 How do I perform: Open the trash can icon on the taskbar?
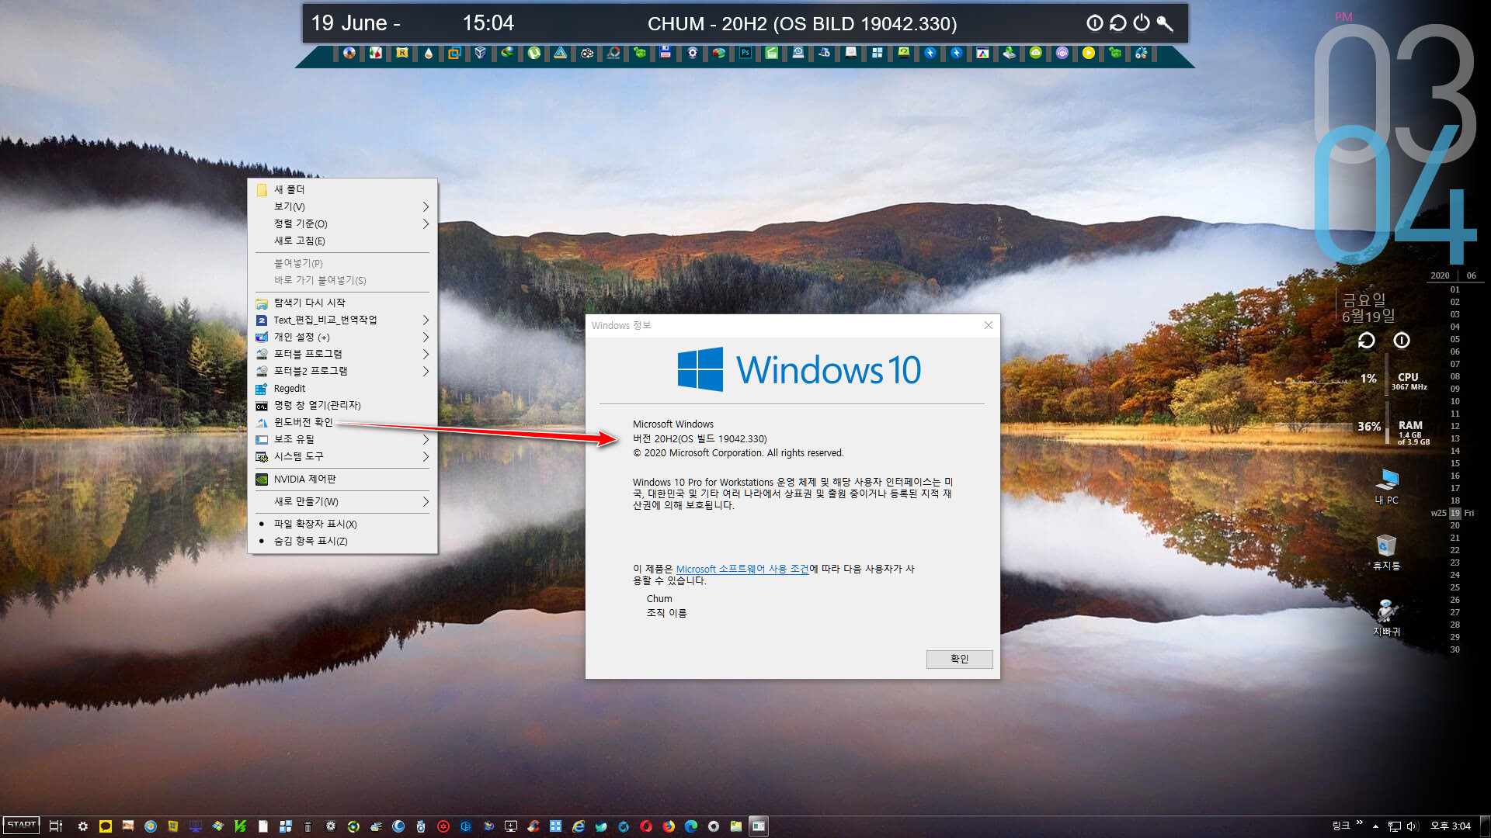[308, 826]
